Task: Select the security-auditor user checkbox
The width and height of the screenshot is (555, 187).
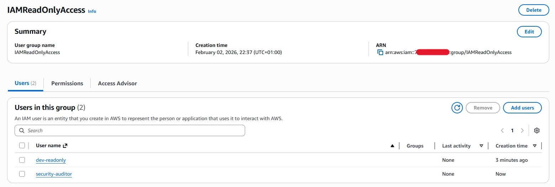Action: click(22, 174)
